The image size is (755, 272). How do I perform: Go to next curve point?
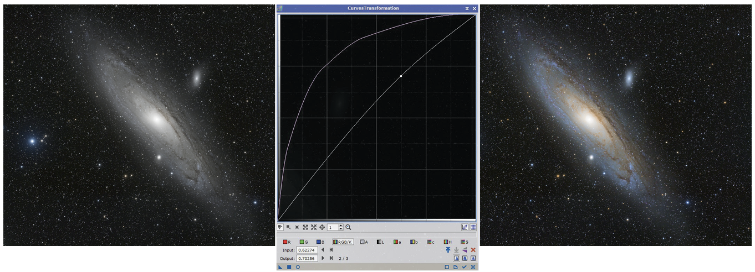point(323,258)
